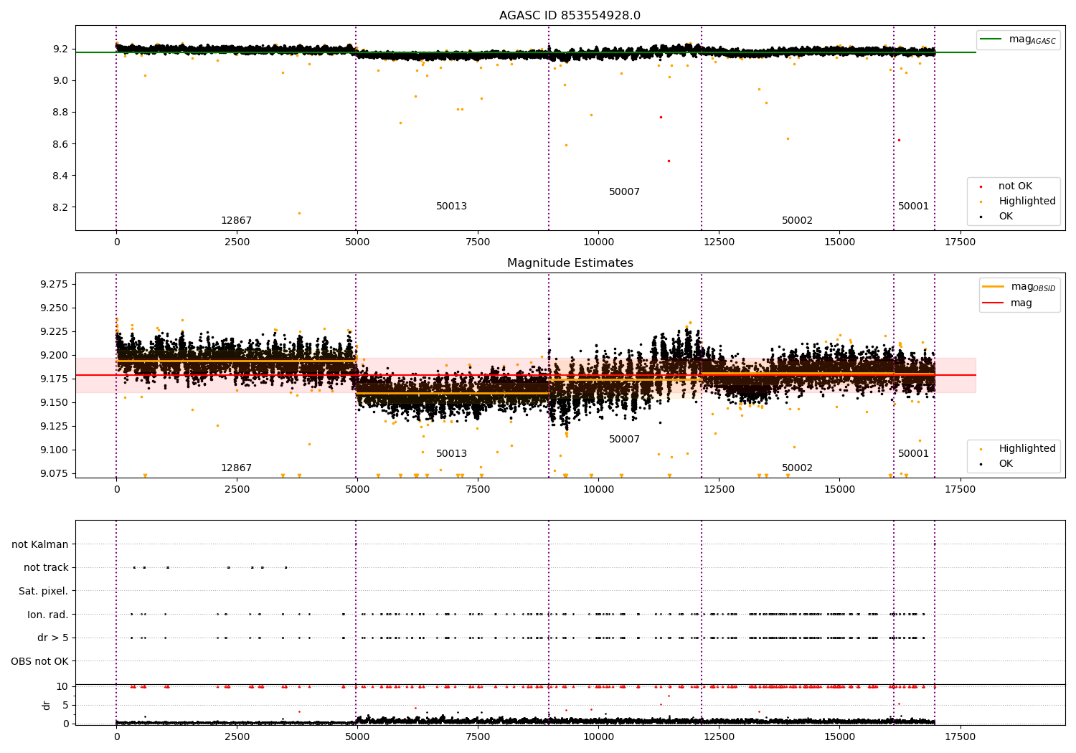Click y-axis tick 9.200 in middle plot
This screenshot has height=753, width=1076.
click(54, 356)
